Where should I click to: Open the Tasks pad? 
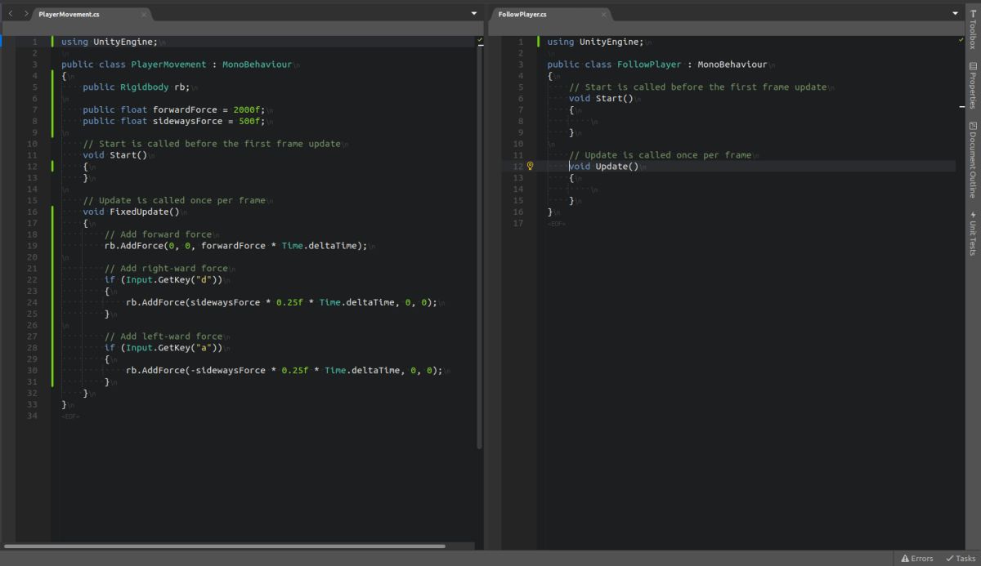pyautogui.click(x=960, y=559)
